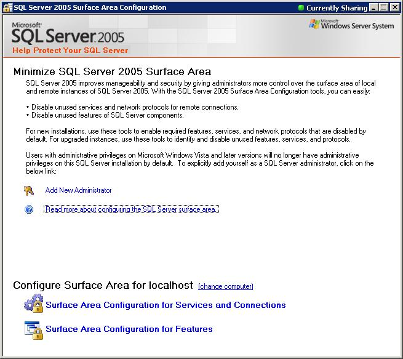403x359 pixels.
Task: Read more about configuring SQL Server surface area
Action: [x=131, y=209]
